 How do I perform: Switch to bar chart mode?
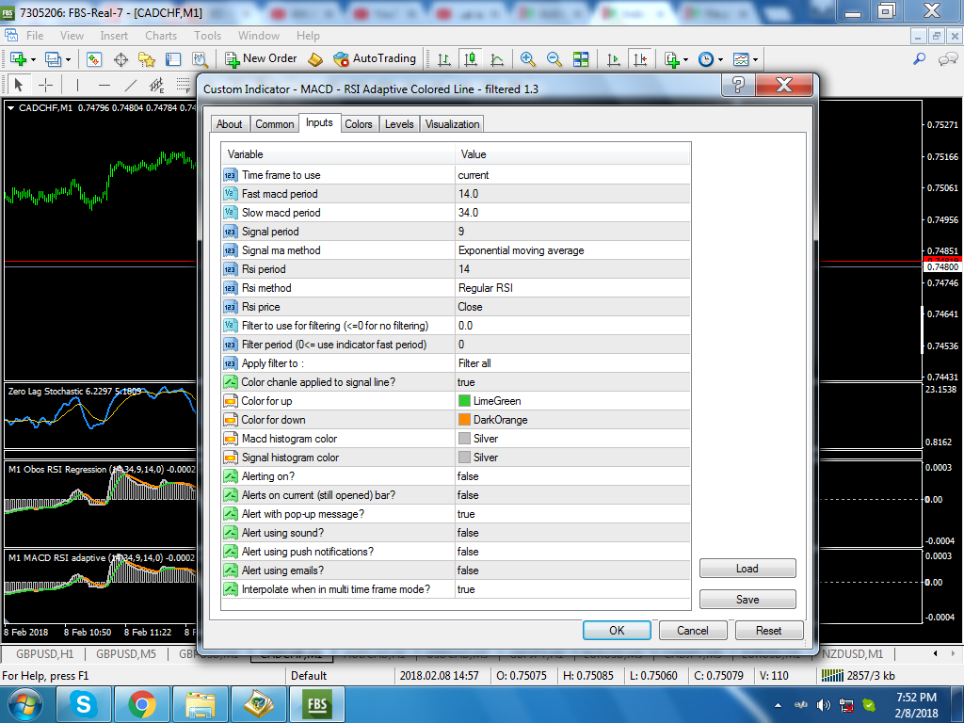444,59
